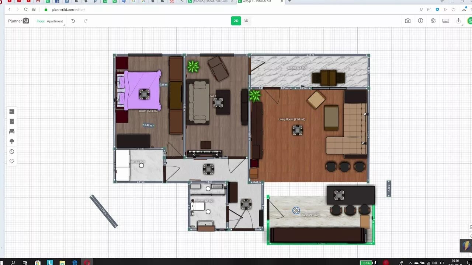
Task: Open the Floor: Apartment dropdown
Action: point(50,21)
